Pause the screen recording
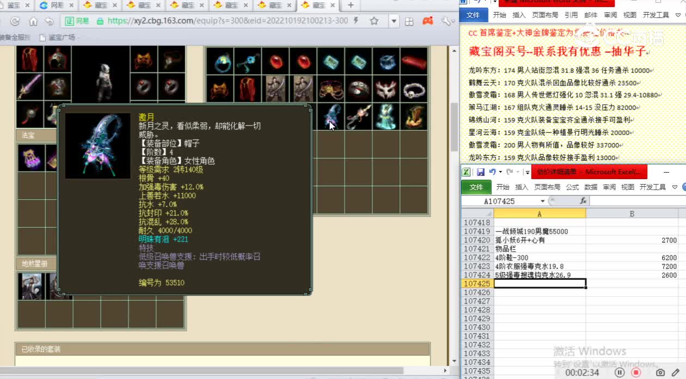The image size is (686, 379). (620, 373)
